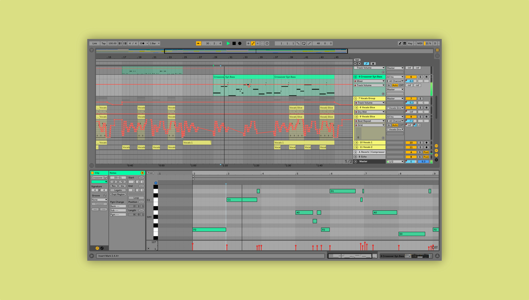Enable Draw Mode pencil icon
Viewport: 529px width, 300px height.
[400, 43]
